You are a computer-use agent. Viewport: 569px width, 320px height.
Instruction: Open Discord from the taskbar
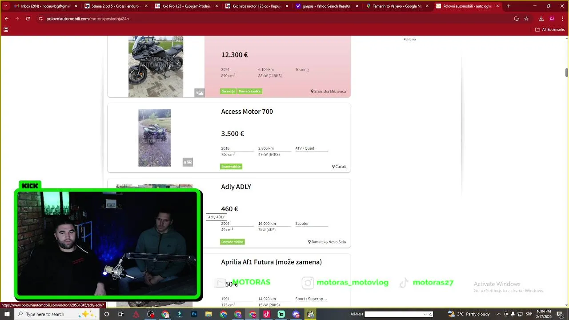pyautogui.click(x=296, y=314)
